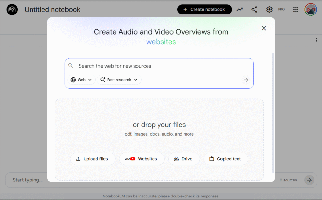Expand the Web source type dropdown

click(81, 80)
